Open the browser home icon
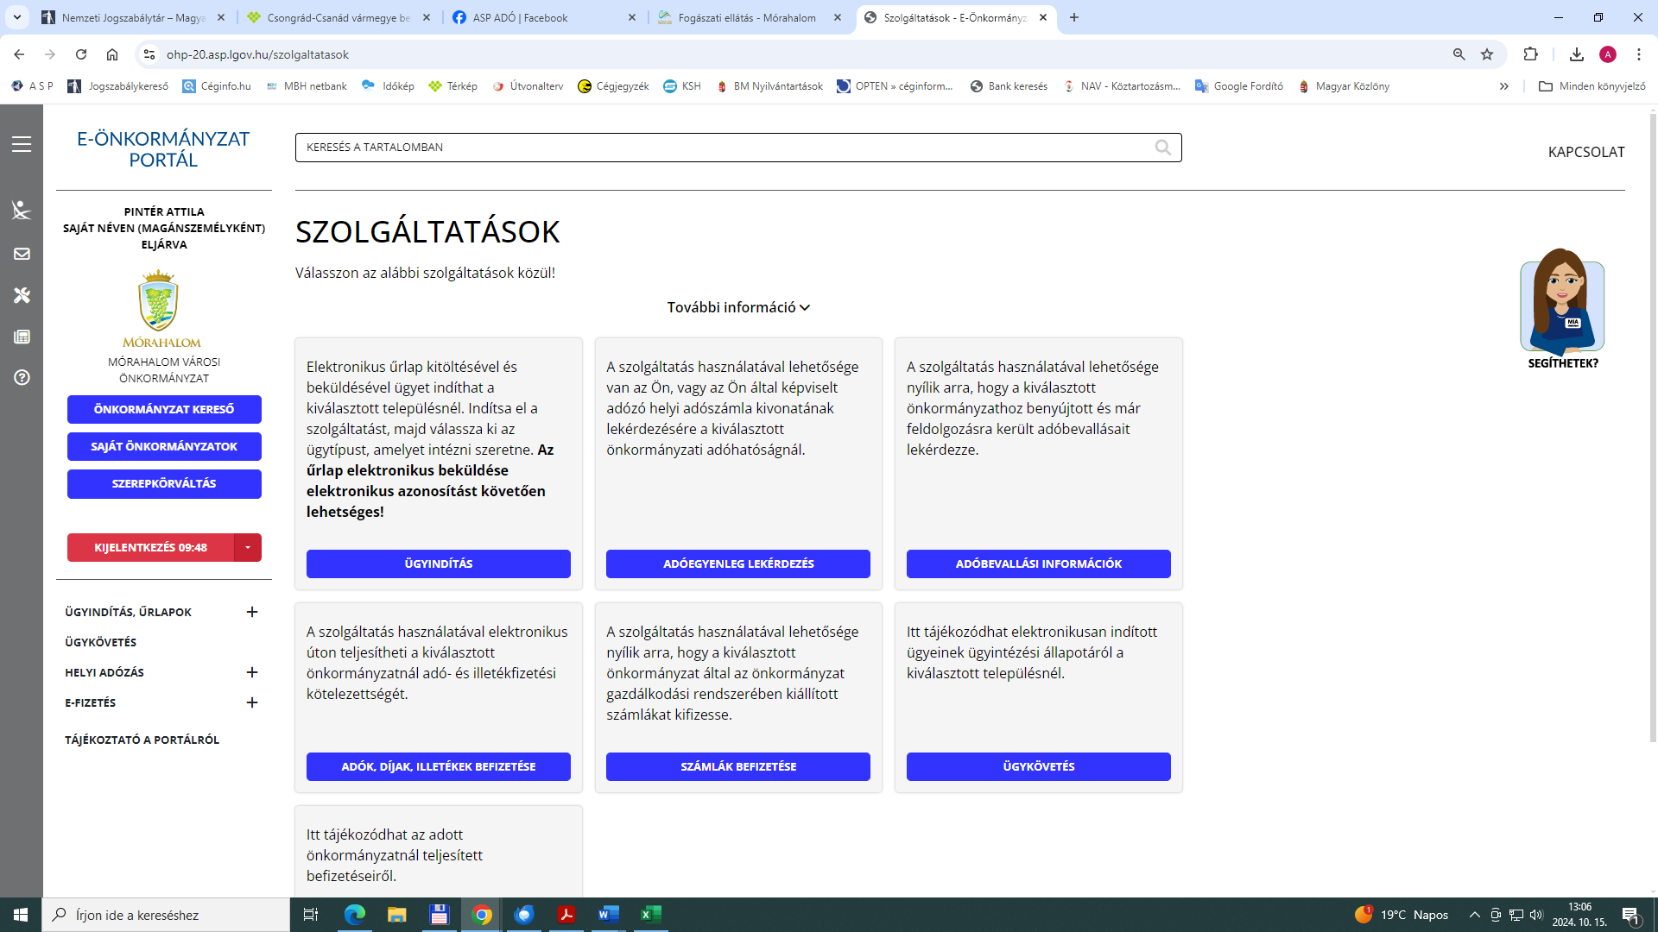Image resolution: width=1658 pixels, height=932 pixels. 112,54
